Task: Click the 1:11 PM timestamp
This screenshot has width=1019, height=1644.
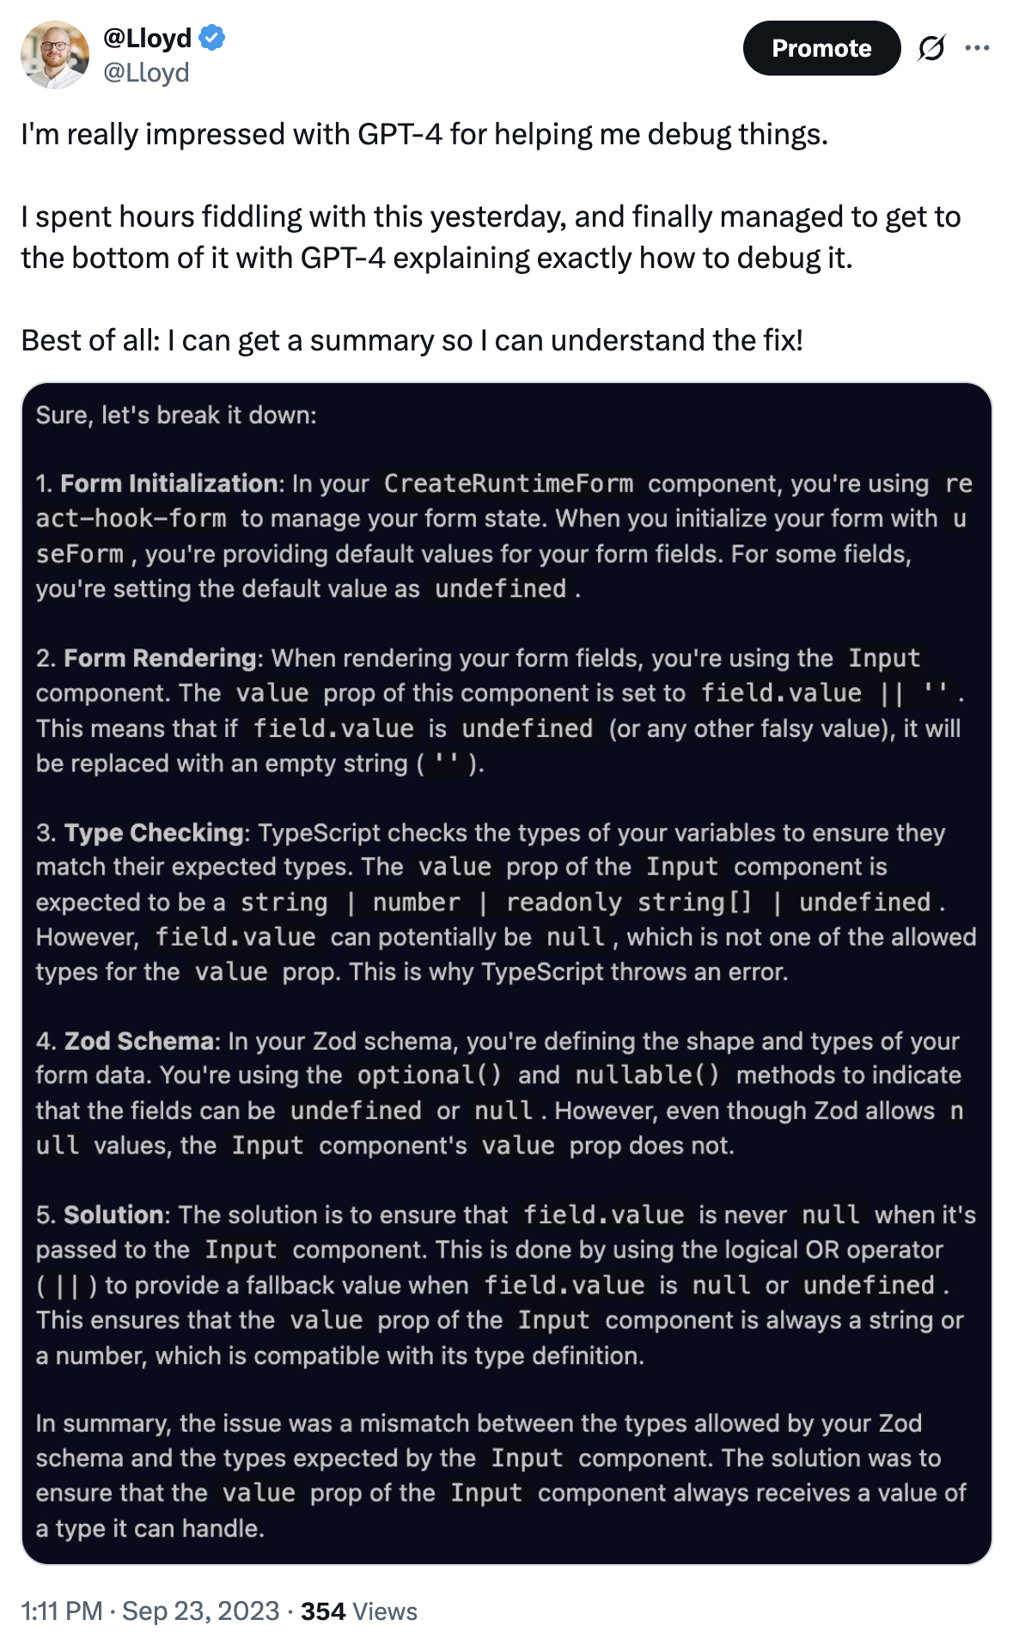Action: 61,1611
